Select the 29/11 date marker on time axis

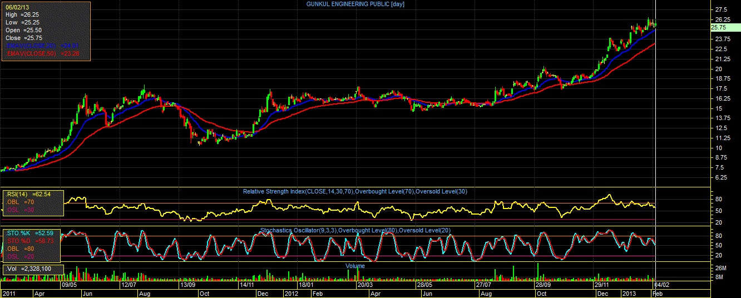[602, 285]
